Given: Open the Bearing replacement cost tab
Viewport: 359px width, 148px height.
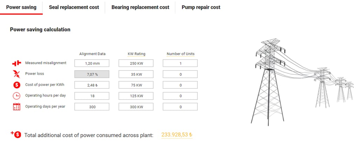Looking at the screenshot, I should pyautogui.click(x=140, y=7).
